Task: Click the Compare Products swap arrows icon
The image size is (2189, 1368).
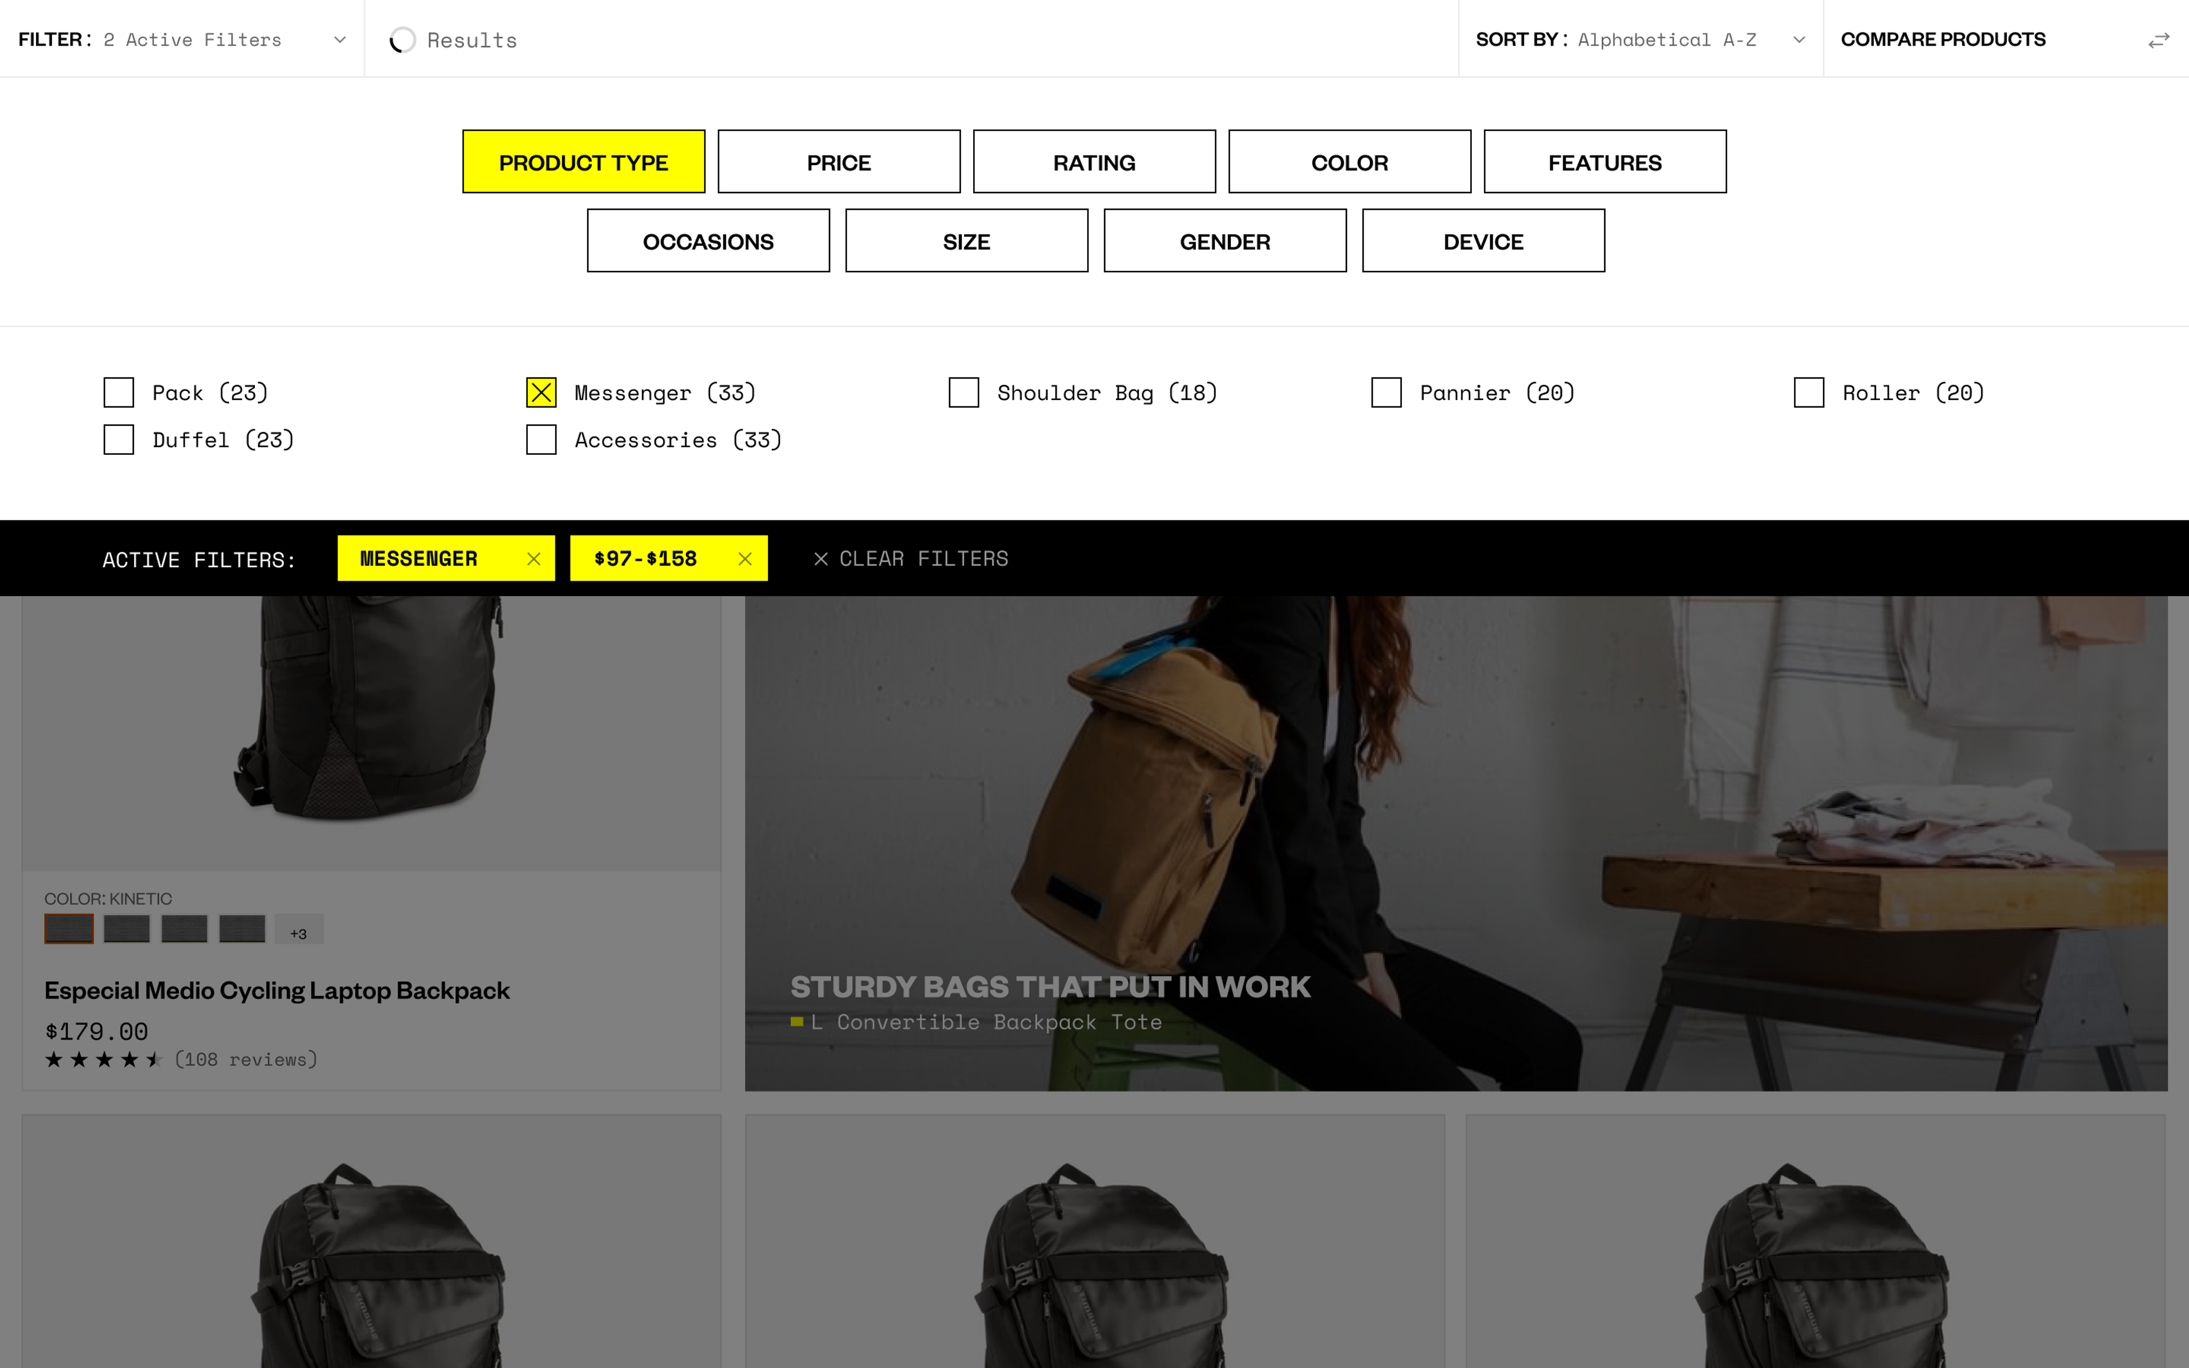Action: (2158, 40)
